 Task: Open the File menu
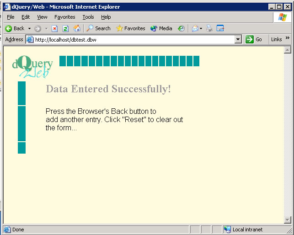[11, 17]
